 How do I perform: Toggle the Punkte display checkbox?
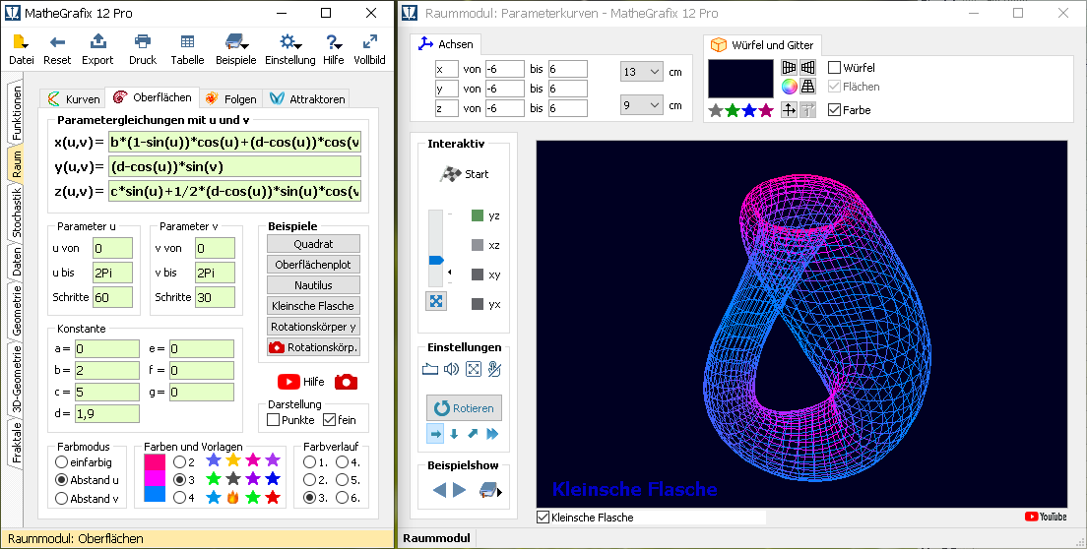coord(274,420)
